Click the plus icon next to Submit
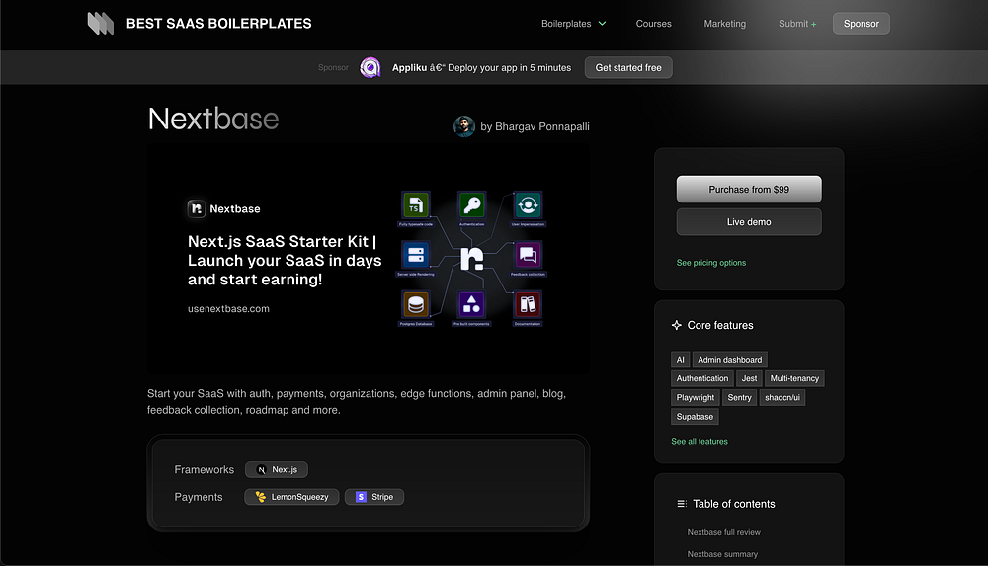 (x=813, y=24)
